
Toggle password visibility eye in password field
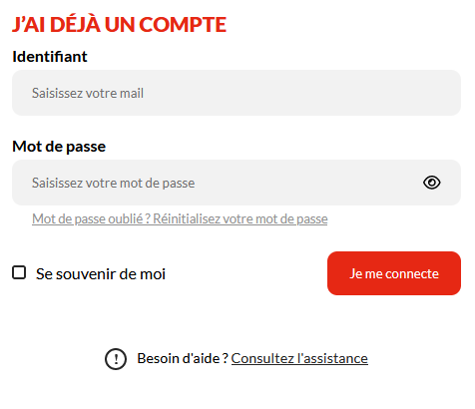coord(432,183)
